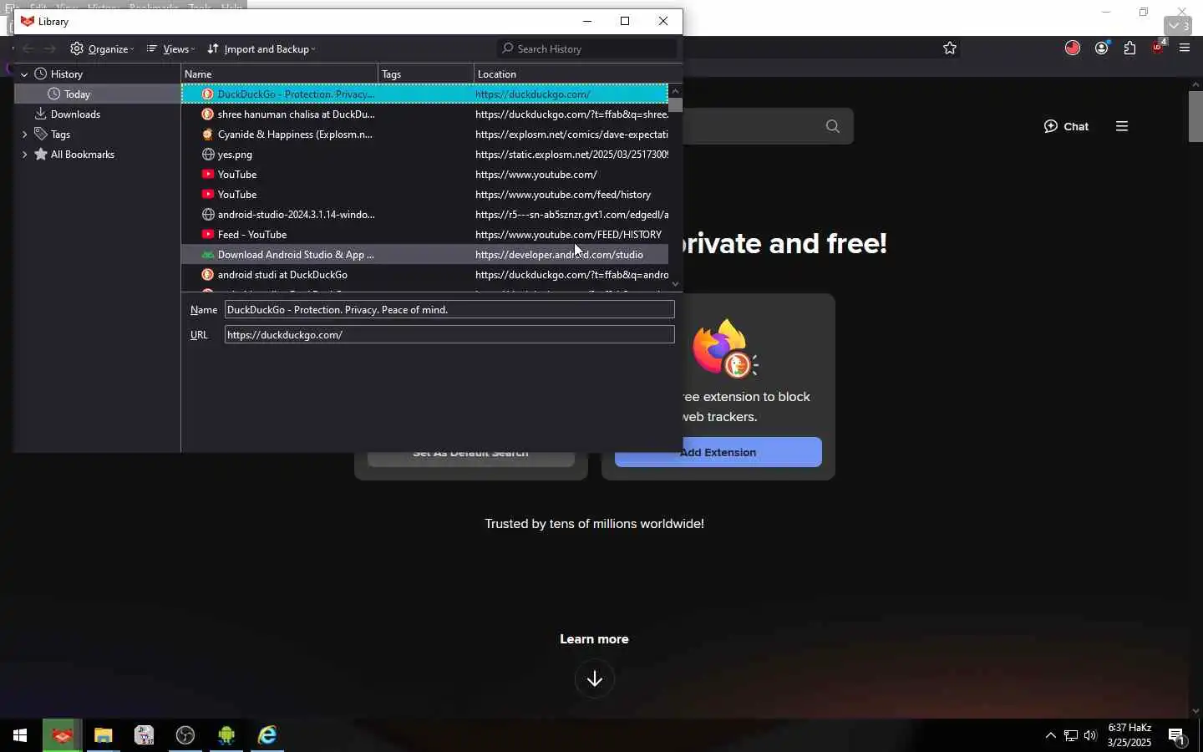Screen dimensions: 1203x752
Task: Open the browser hamburger application menu
Action: click(1185, 48)
